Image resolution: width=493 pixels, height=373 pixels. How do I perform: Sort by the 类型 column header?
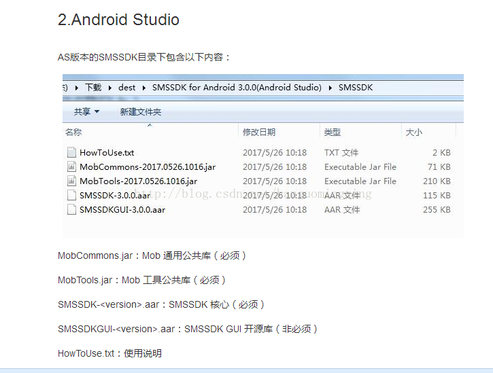(x=333, y=132)
